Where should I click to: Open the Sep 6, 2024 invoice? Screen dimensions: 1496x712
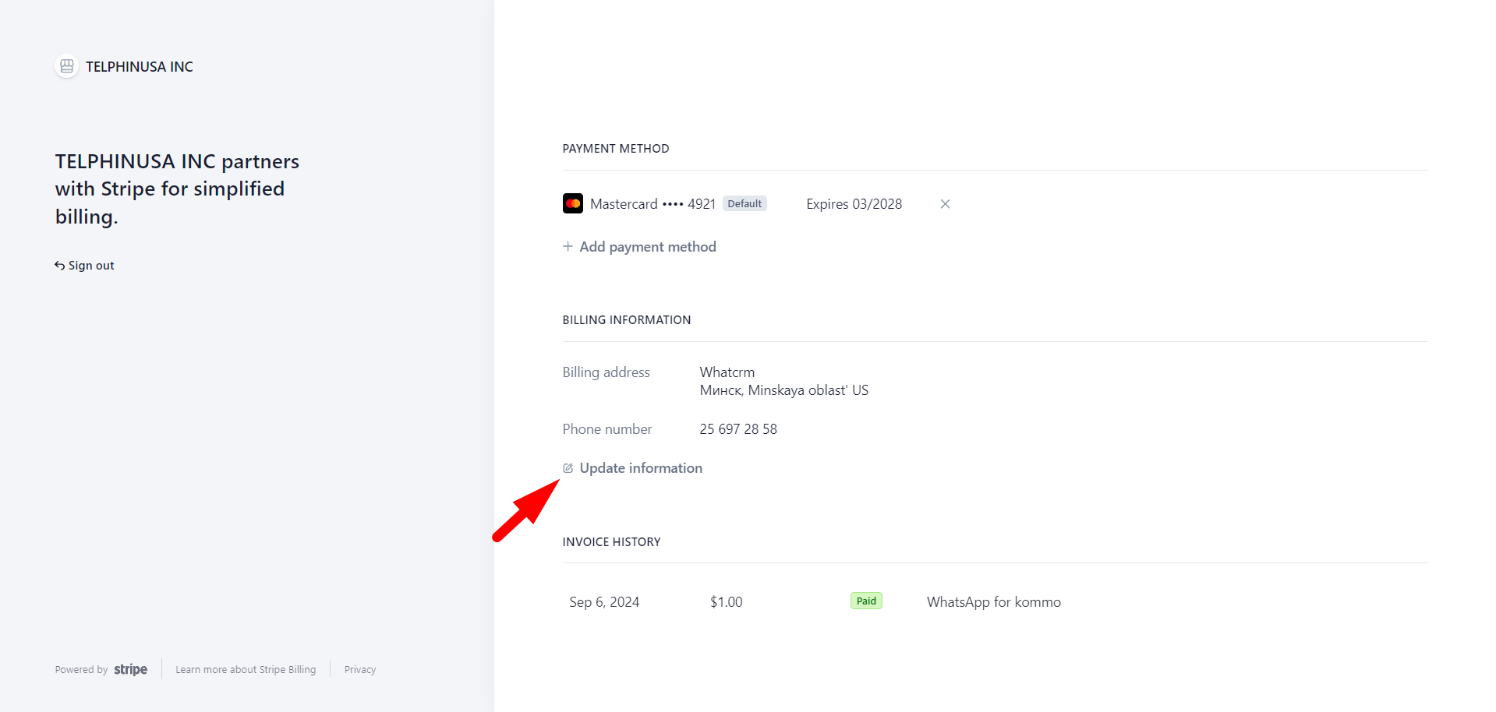tap(604, 602)
